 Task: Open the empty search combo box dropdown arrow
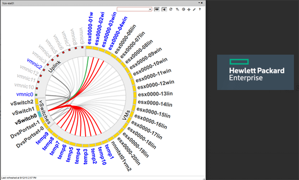pos(150,9)
